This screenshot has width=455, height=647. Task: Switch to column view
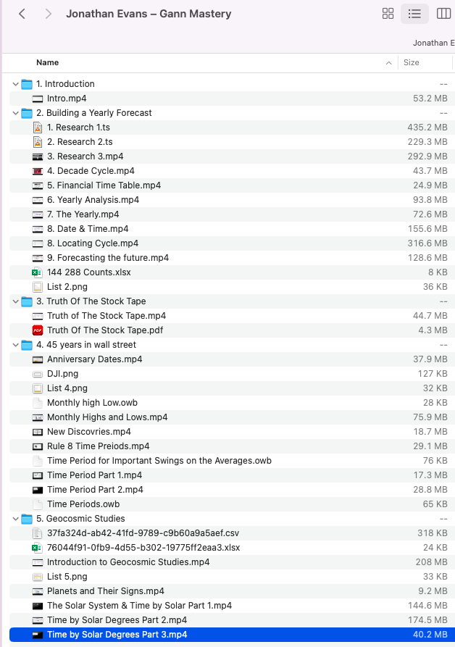tap(443, 14)
